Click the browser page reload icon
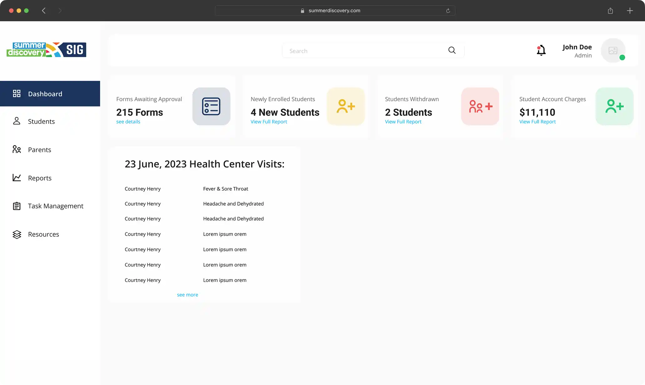Image resolution: width=645 pixels, height=385 pixels. pyautogui.click(x=448, y=11)
